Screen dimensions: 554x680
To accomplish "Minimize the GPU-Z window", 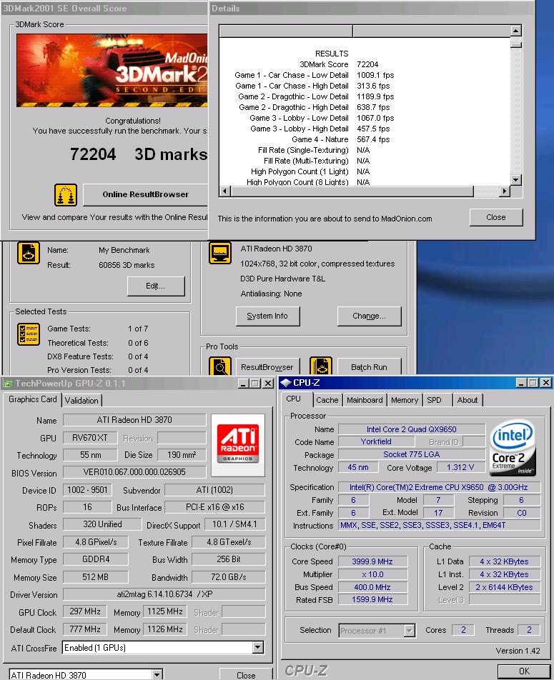I will coord(243,384).
